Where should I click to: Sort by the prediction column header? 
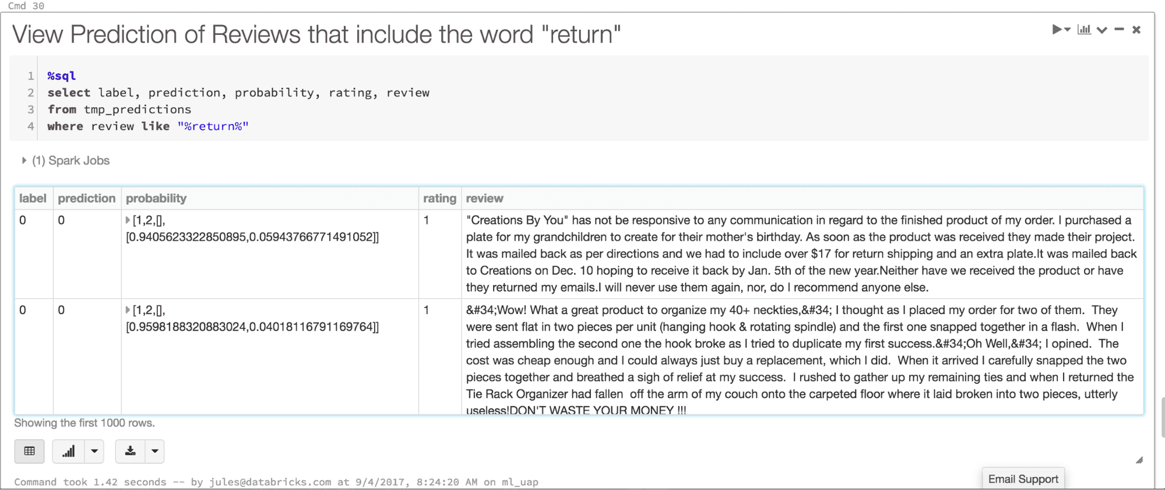[x=86, y=198]
